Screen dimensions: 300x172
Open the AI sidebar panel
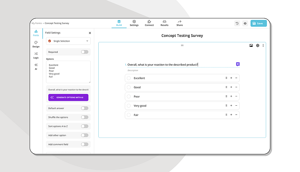(36, 67)
